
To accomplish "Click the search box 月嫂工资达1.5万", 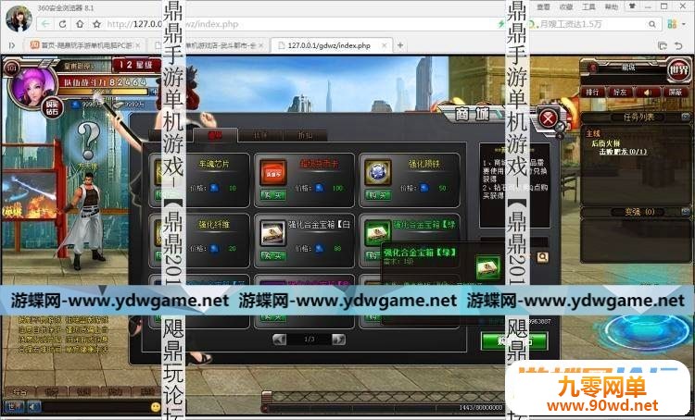I will pyautogui.click(x=589, y=24).
